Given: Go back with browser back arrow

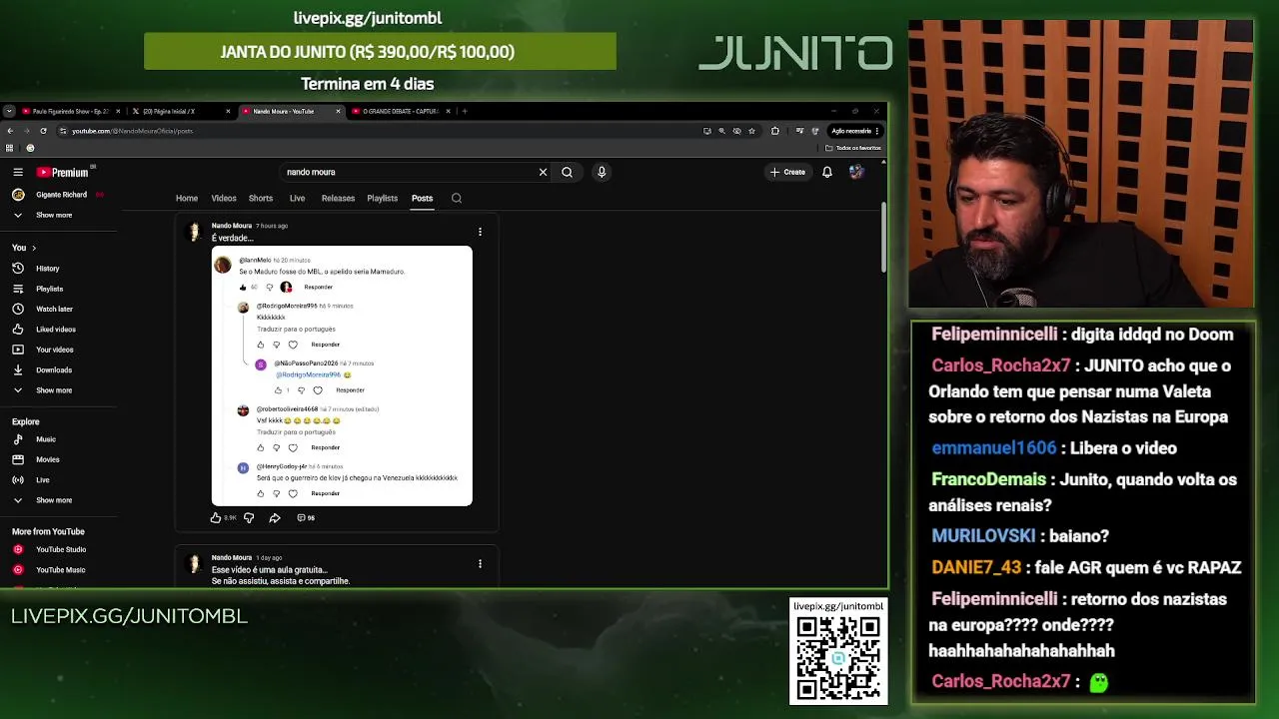Looking at the screenshot, I should click(x=10, y=131).
